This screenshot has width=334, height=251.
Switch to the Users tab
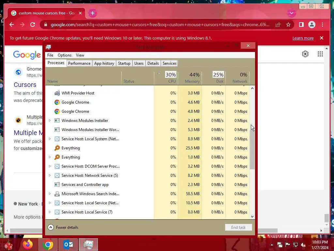139,63
